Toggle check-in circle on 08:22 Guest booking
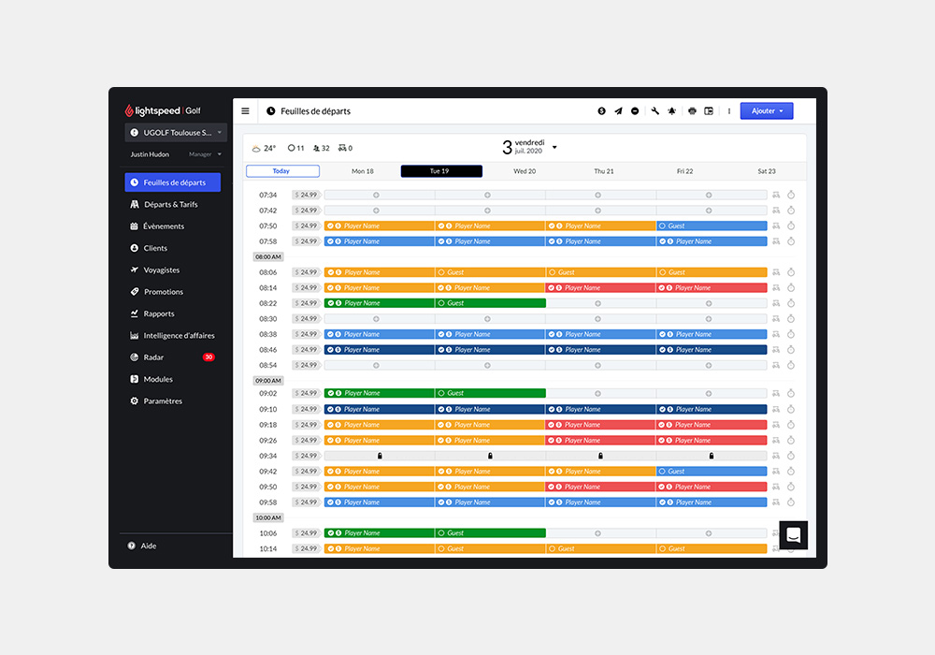This screenshot has width=935, height=655. point(441,303)
